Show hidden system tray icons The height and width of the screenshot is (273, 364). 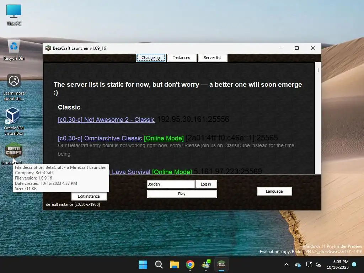coord(287,264)
